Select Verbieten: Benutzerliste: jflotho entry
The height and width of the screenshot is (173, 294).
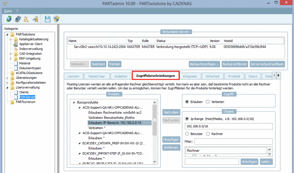(111, 118)
